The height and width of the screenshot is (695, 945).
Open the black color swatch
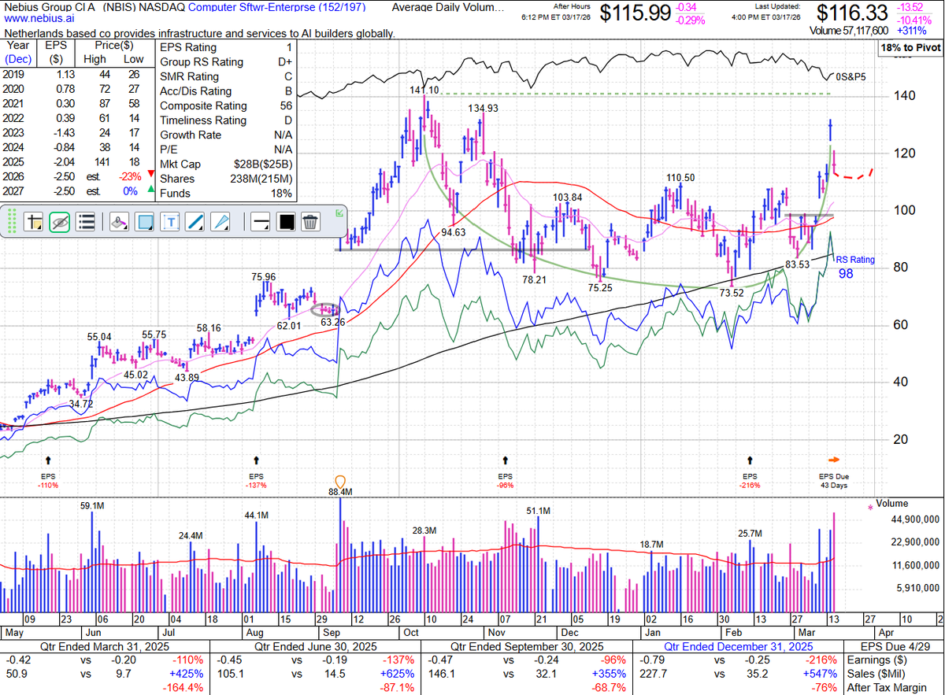286,222
